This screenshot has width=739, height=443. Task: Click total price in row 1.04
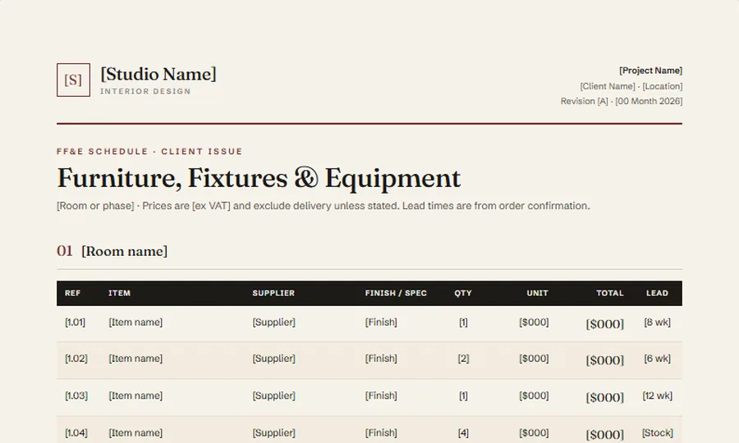click(x=605, y=435)
